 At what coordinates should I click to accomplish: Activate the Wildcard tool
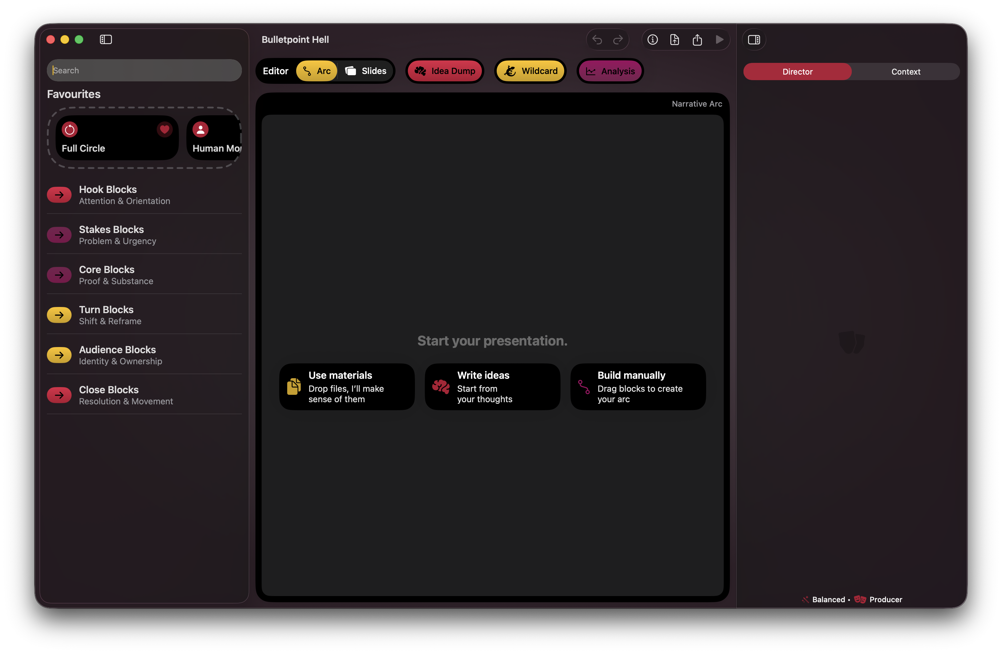click(x=530, y=71)
